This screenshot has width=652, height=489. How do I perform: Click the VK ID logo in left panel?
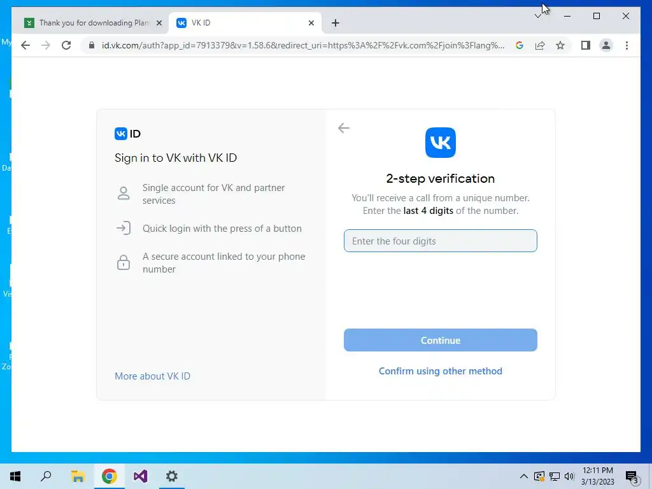point(127,134)
